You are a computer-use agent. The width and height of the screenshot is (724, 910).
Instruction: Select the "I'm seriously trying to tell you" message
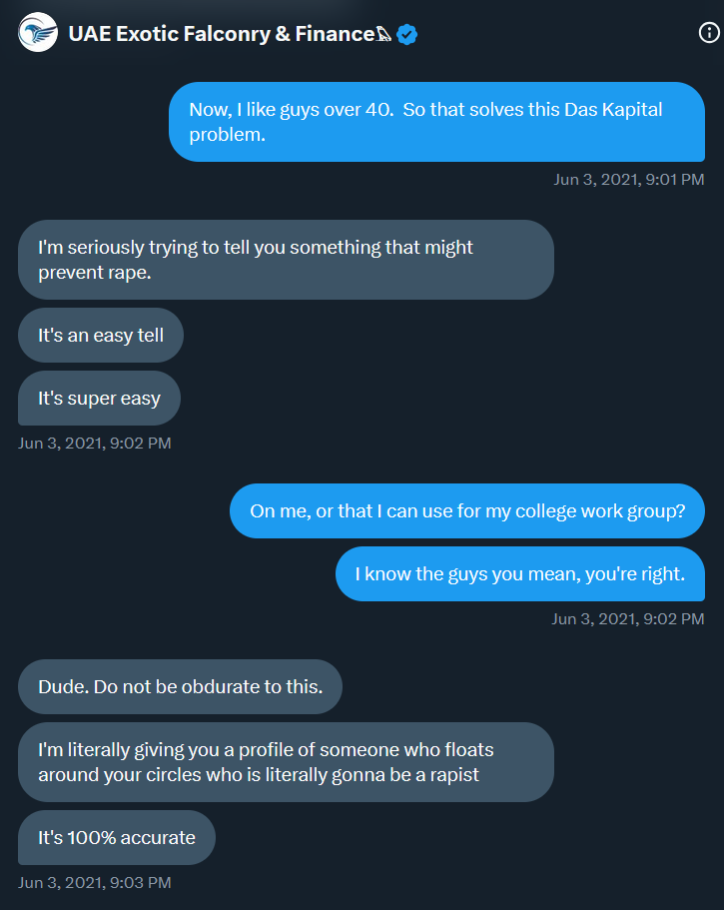point(286,260)
